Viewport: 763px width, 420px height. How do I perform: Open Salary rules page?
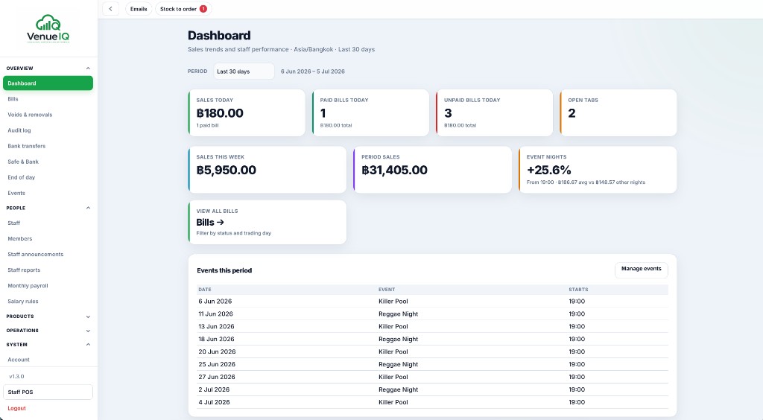pyautogui.click(x=48, y=302)
